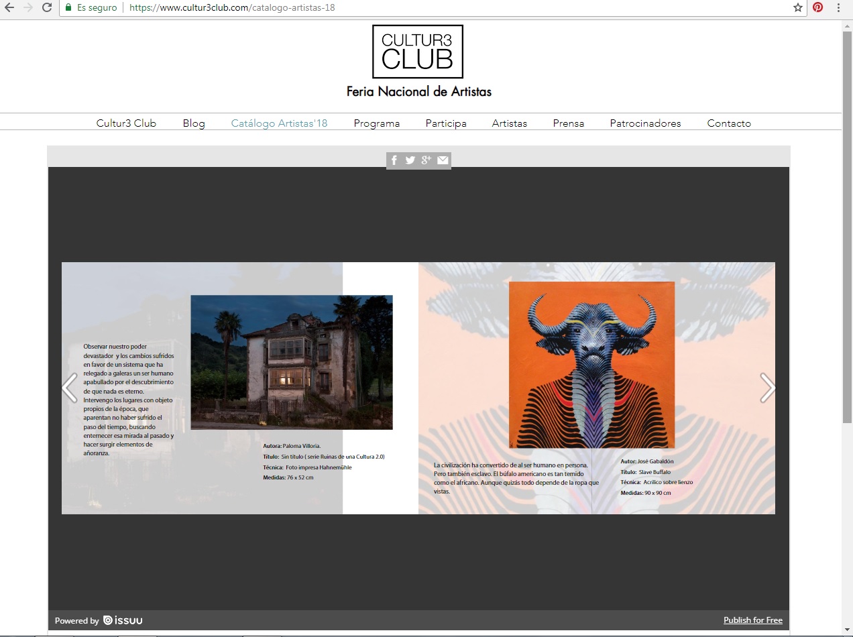Share the catalog on Twitter
This screenshot has width=853, height=637.
(x=410, y=160)
